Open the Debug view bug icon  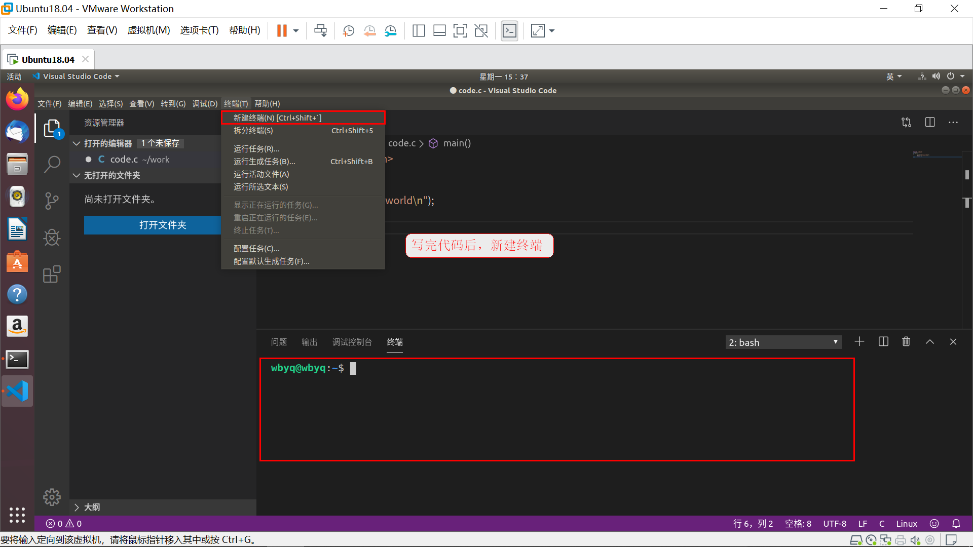[52, 237]
